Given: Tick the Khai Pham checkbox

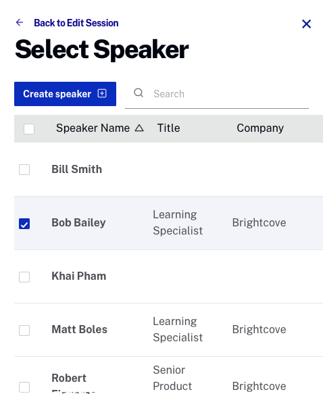Looking at the screenshot, I should 24,277.
